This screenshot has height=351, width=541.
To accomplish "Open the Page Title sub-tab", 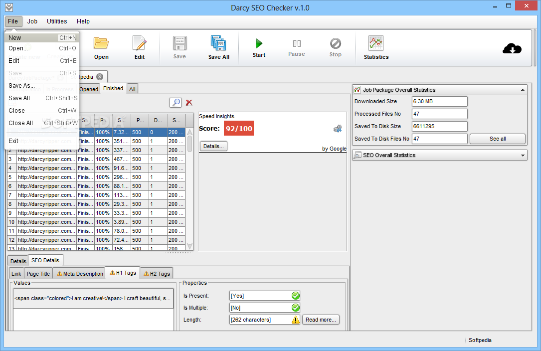I will click(38, 274).
